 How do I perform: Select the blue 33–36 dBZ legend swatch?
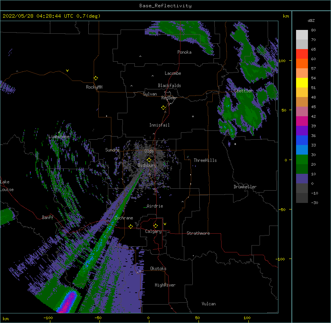click(x=302, y=140)
